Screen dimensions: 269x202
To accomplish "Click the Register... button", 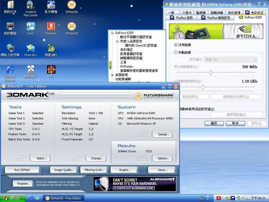I will (24, 183).
